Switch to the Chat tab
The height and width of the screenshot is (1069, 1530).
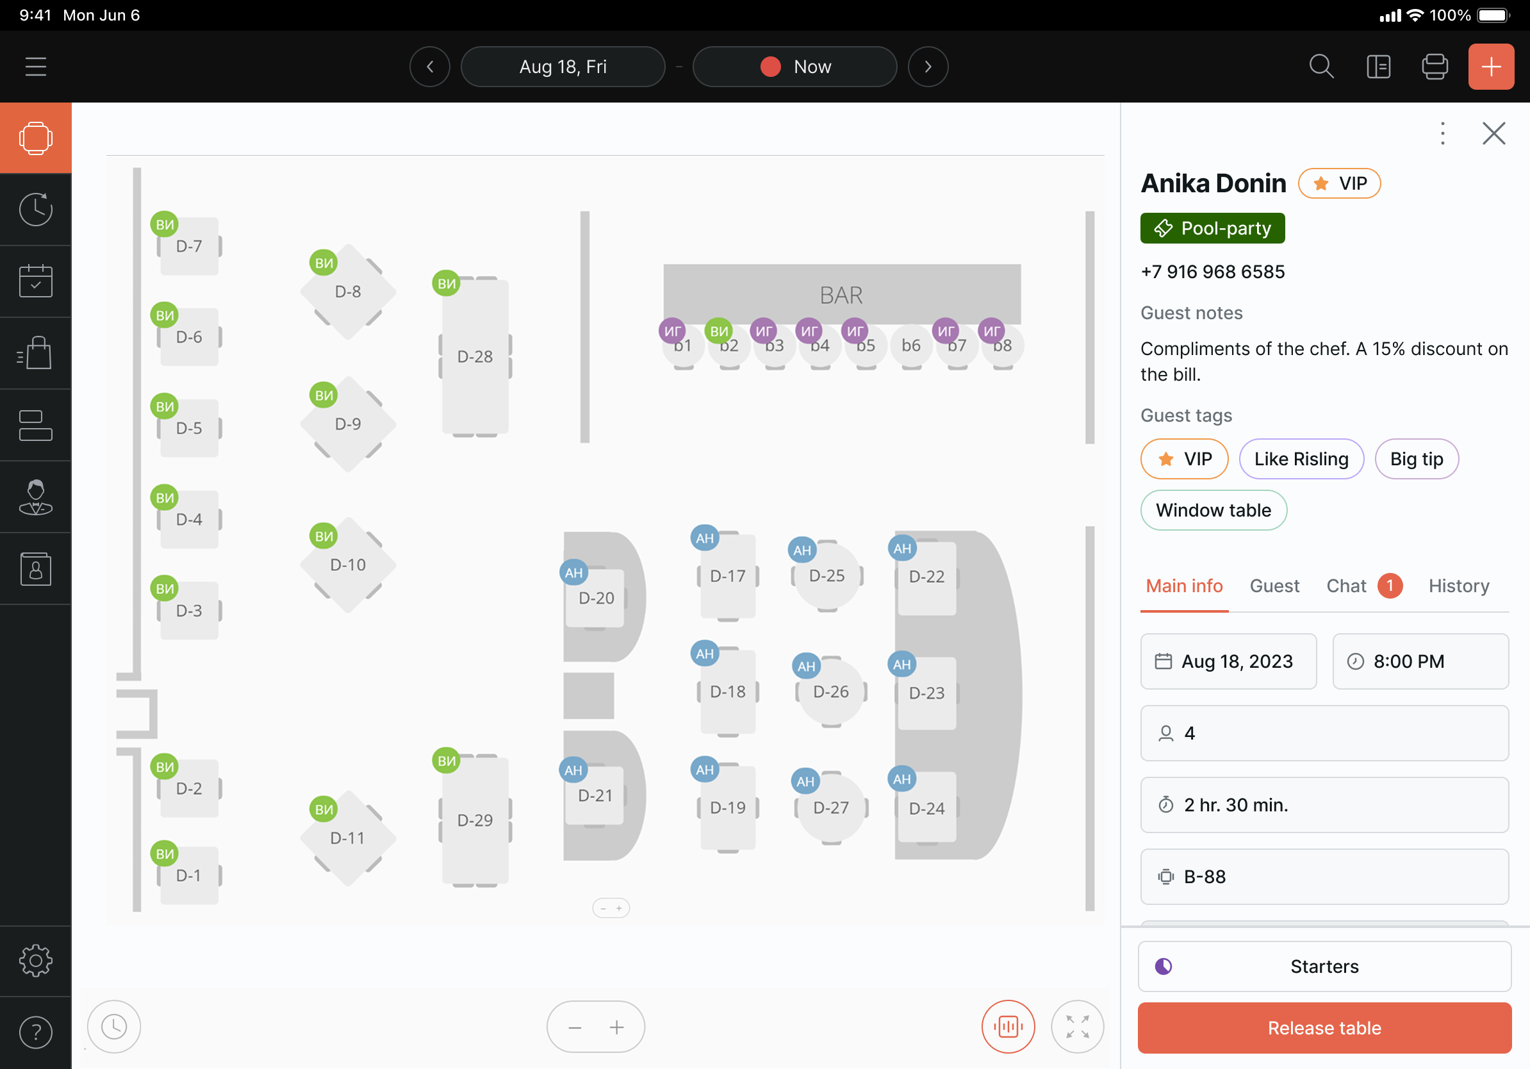pos(1363,586)
